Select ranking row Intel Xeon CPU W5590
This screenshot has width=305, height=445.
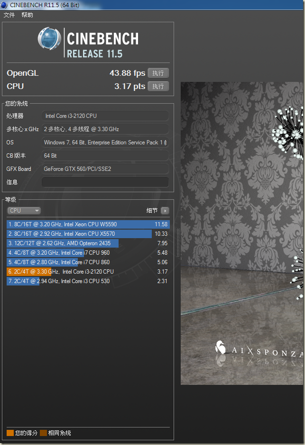click(x=88, y=224)
